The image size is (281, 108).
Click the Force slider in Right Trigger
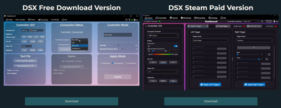click(x=248, y=59)
